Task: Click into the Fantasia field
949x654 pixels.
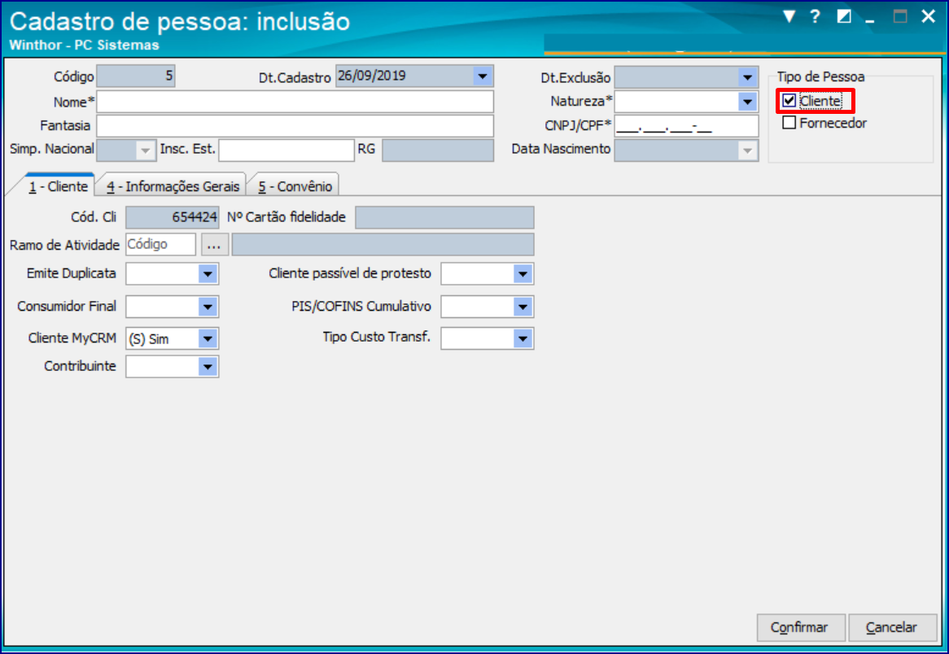Action: pyautogui.click(x=295, y=126)
